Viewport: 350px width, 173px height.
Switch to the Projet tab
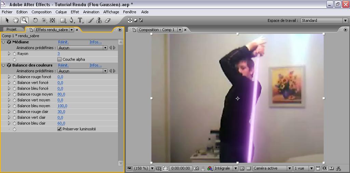[12, 30]
